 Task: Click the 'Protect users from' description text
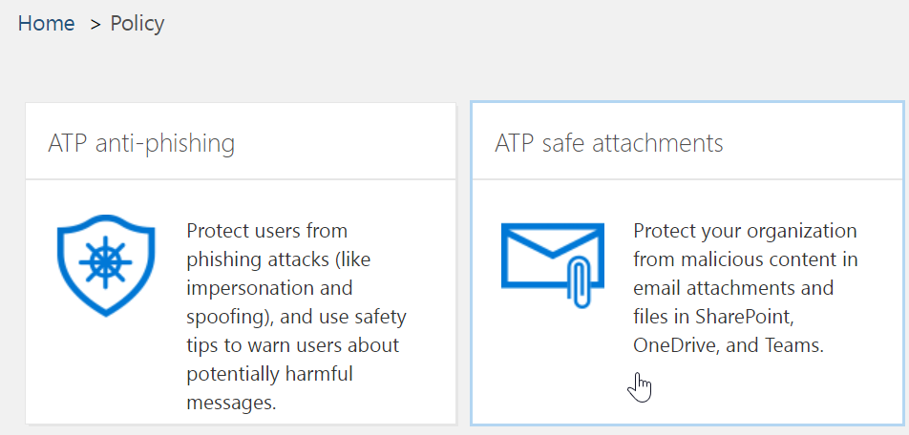267,231
